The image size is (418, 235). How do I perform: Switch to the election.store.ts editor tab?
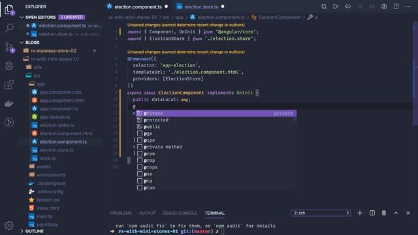pos(201,7)
